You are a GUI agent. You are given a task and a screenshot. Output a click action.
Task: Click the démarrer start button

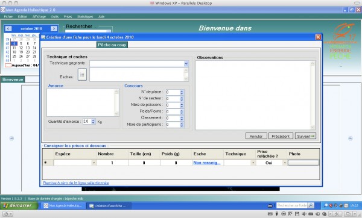tap(19, 205)
